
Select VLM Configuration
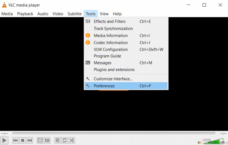pos(126,49)
